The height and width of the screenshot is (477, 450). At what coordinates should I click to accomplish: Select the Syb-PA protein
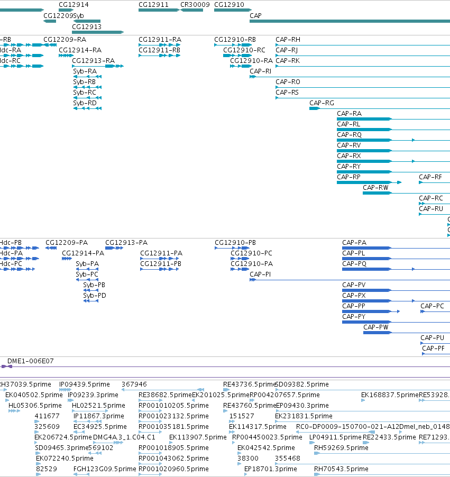click(87, 264)
